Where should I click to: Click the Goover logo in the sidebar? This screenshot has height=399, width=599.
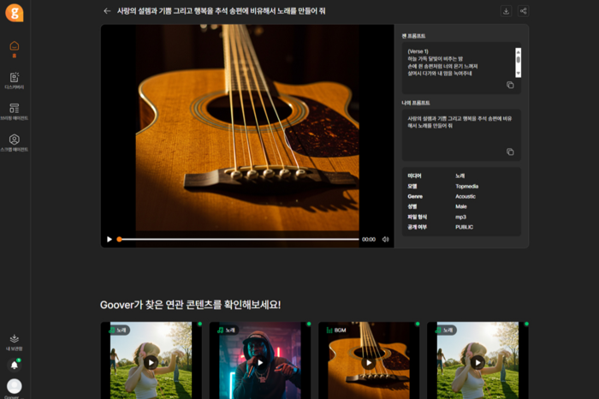coord(14,13)
